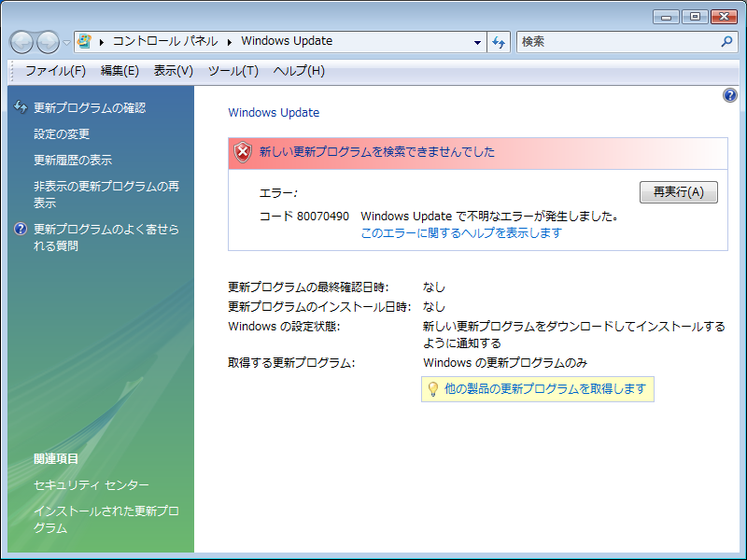Click the light bulb icon beside 他の製品
This screenshot has height=560, width=747.
[x=432, y=389]
